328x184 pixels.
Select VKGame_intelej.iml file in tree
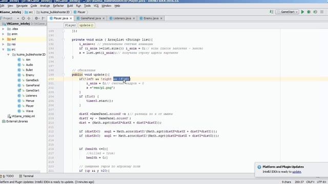pos(23,116)
